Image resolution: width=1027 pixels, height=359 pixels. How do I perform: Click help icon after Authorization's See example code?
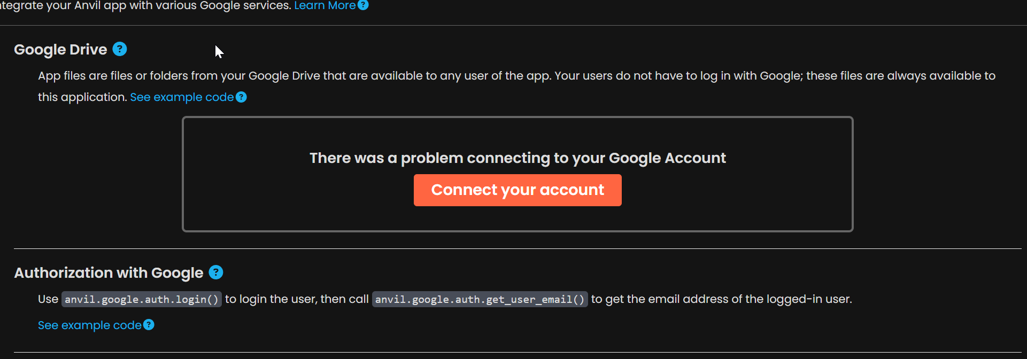[x=149, y=325]
